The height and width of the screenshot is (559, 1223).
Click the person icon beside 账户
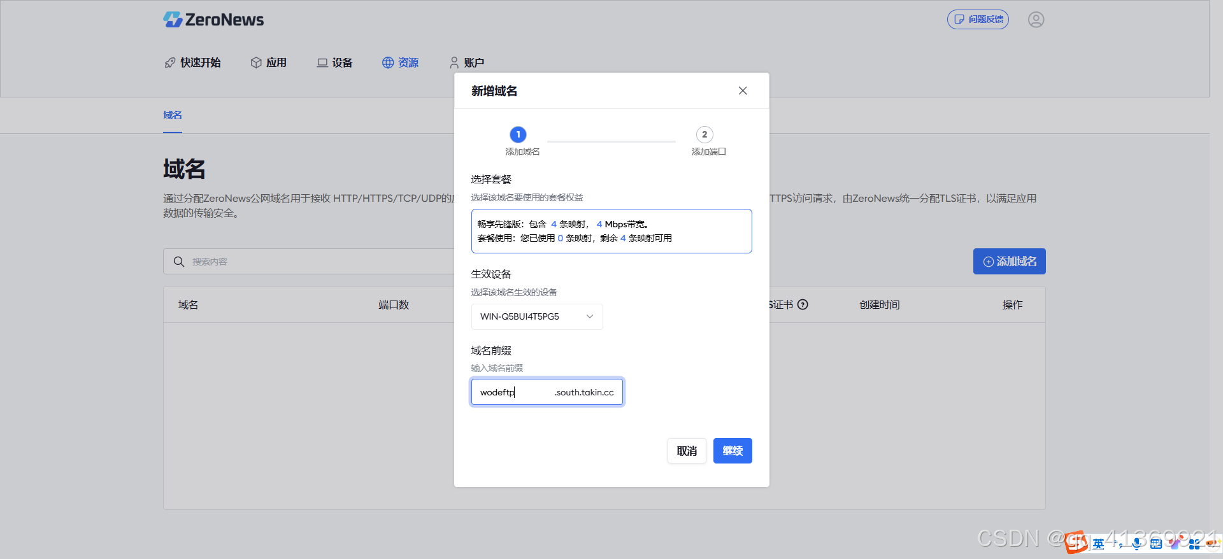point(454,62)
